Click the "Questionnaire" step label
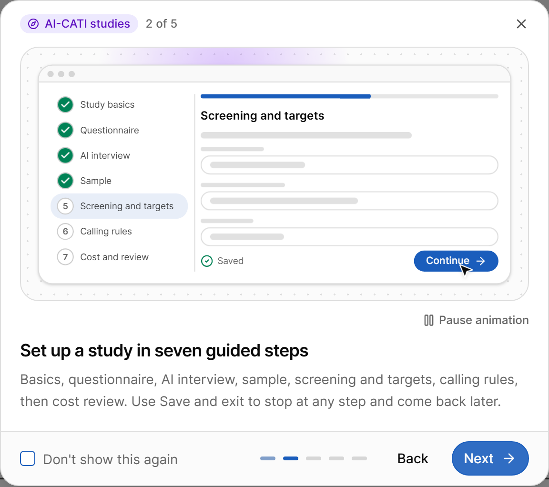Screen dimensions: 549x487 (110, 130)
